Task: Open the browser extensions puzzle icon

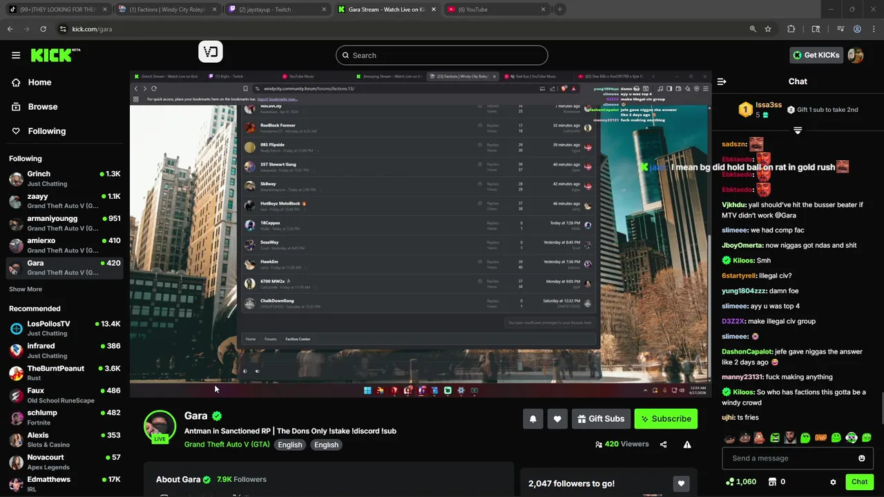Action: [791, 29]
